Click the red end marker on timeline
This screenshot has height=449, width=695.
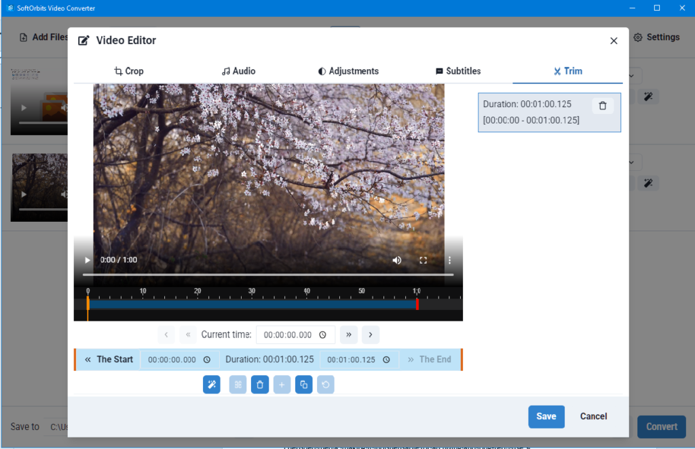coord(417,305)
